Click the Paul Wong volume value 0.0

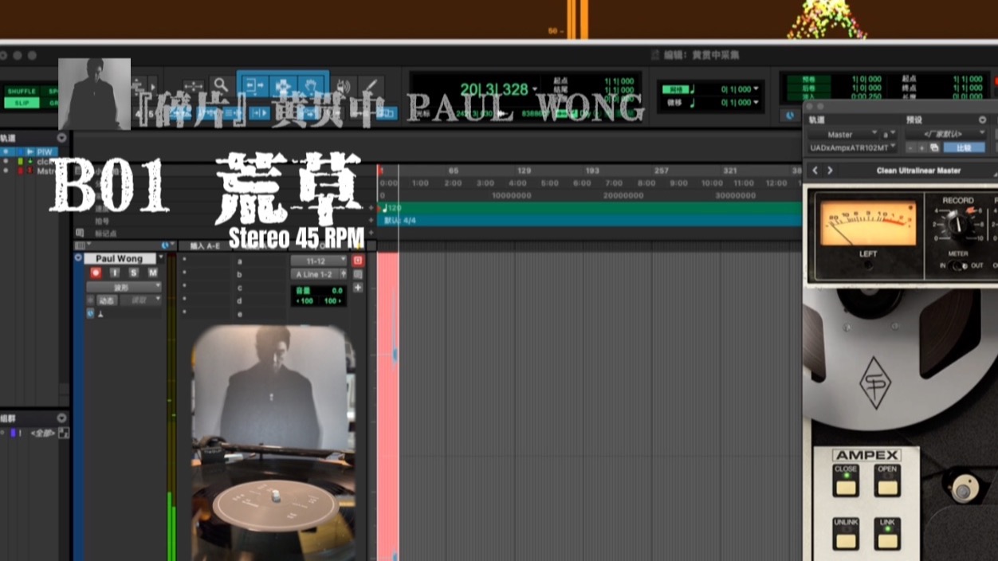pos(336,292)
